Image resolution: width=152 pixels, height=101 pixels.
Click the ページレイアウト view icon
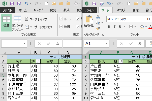click(37, 19)
